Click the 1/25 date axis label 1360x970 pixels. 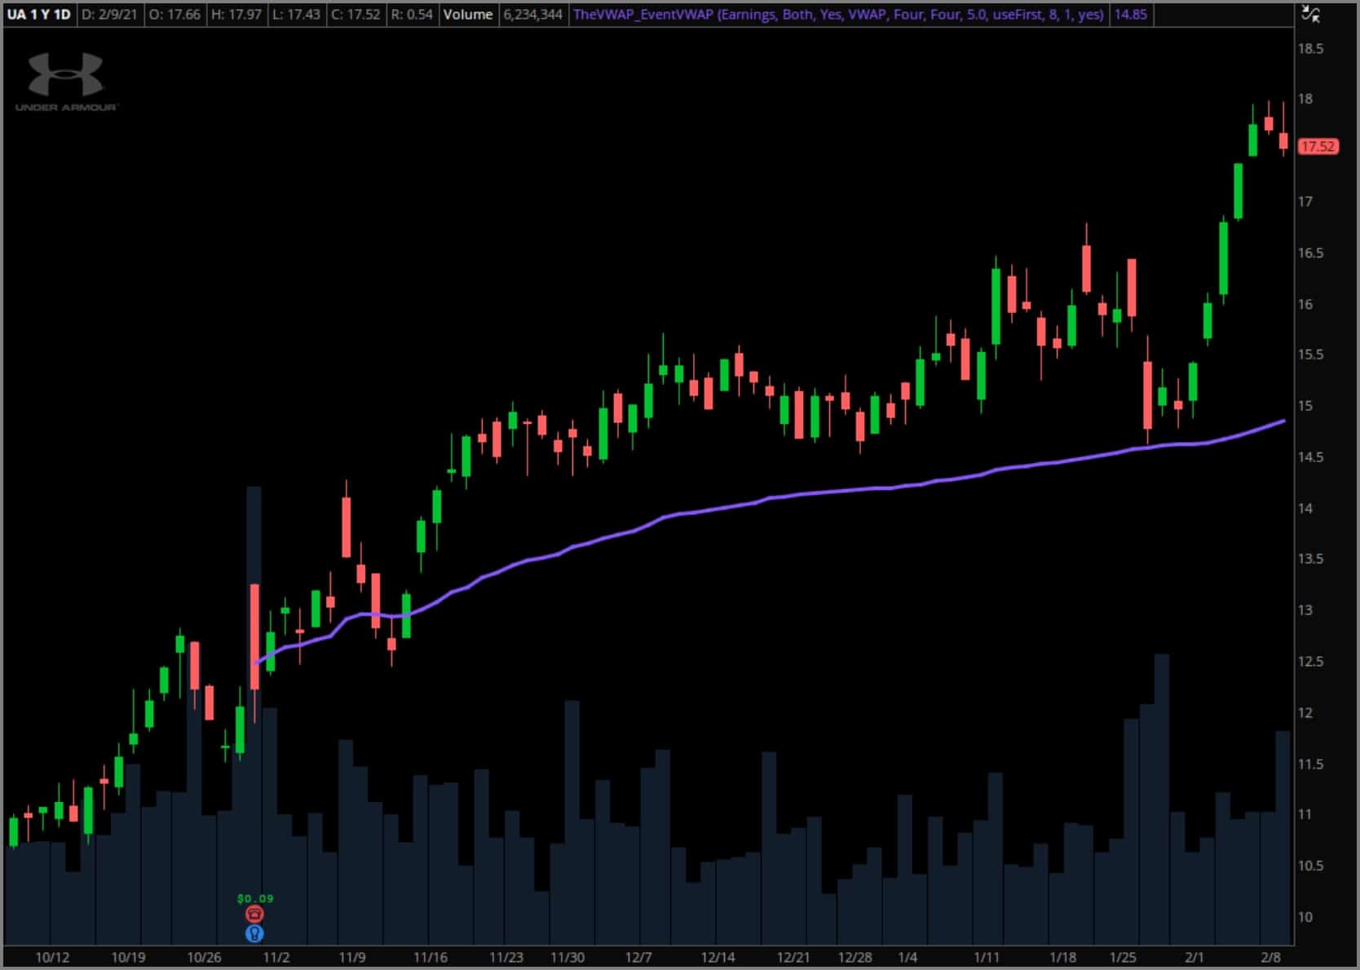(x=1123, y=957)
